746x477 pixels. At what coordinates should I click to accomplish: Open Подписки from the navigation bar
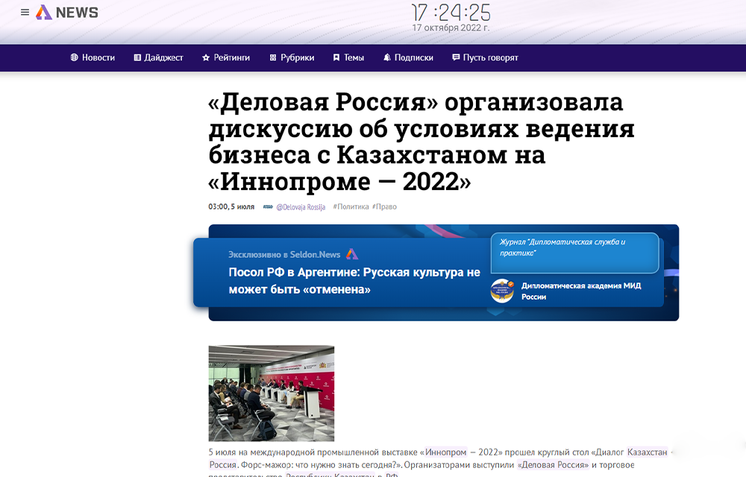[408, 57]
